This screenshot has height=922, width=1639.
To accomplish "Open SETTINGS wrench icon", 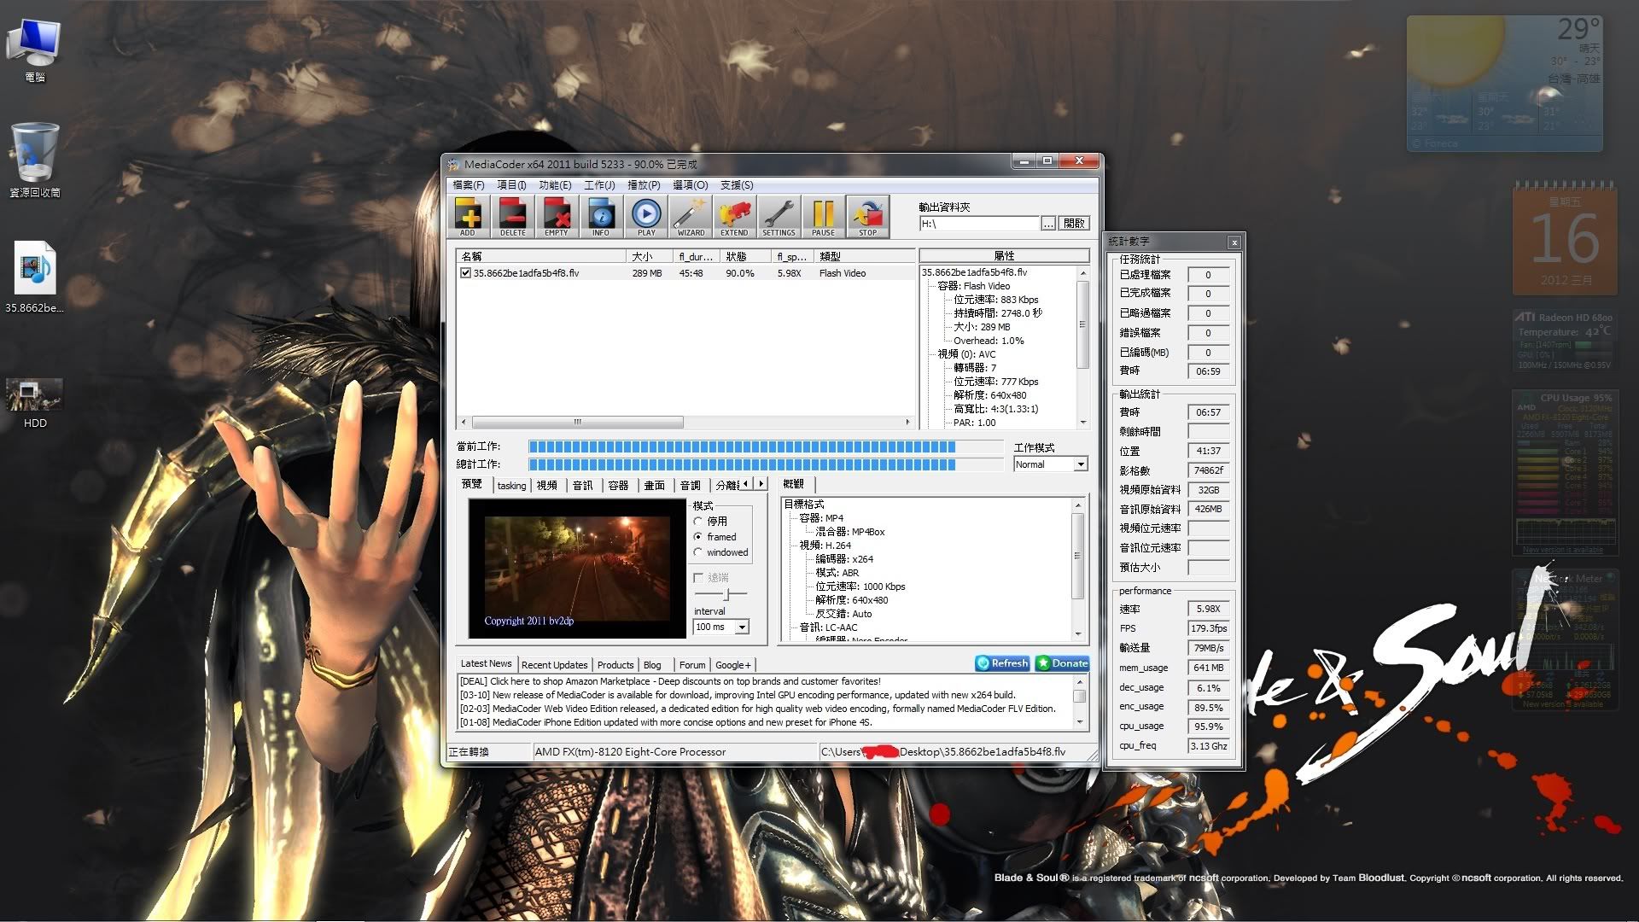I will pyautogui.click(x=779, y=216).
